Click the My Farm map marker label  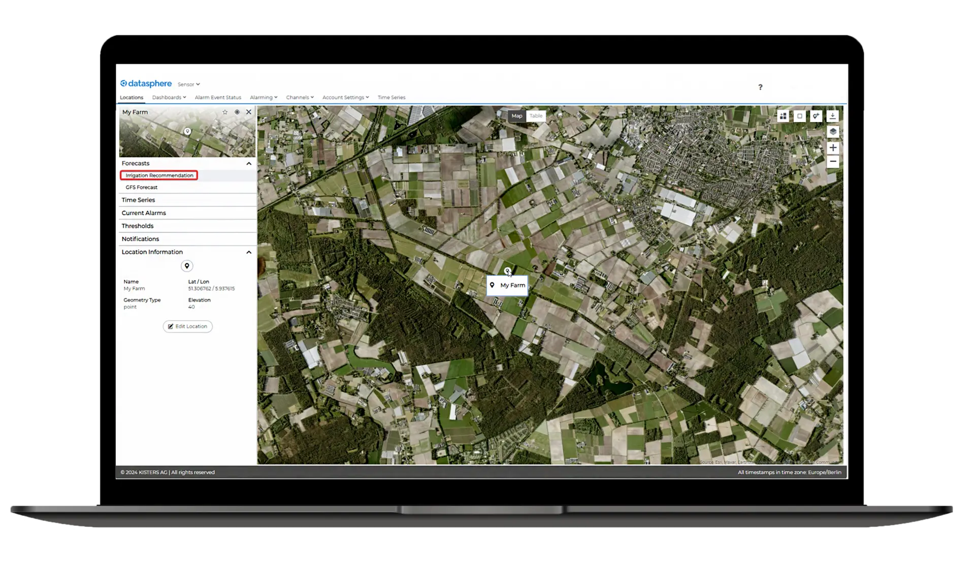click(507, 286)
